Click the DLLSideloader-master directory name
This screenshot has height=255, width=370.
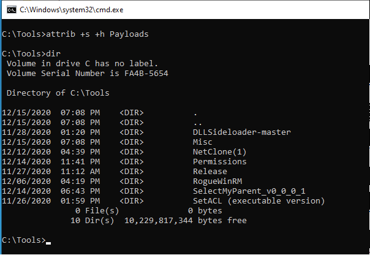tap(241, 132)
